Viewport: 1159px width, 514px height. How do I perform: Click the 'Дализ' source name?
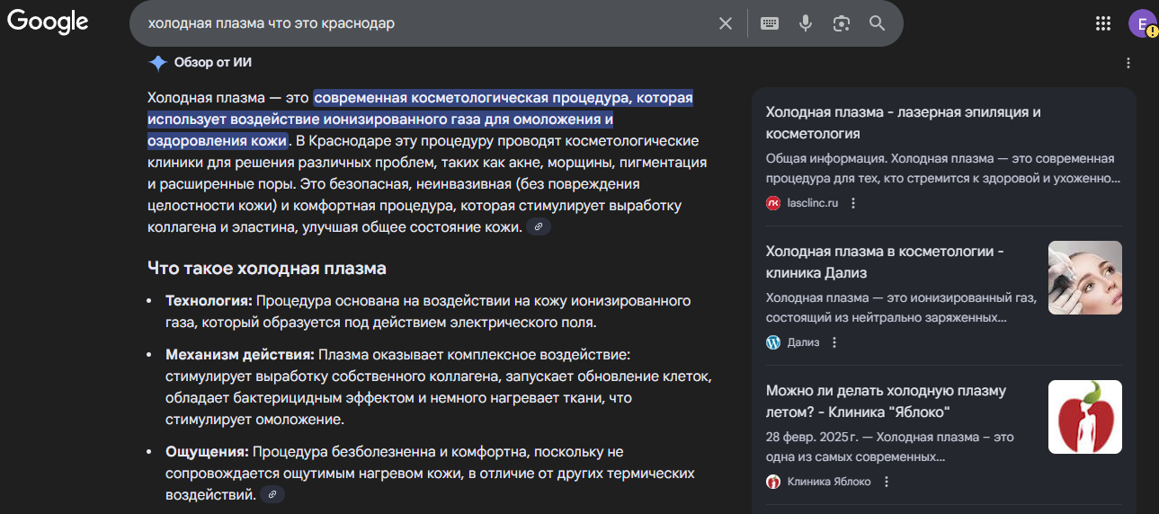pos(803,342)
